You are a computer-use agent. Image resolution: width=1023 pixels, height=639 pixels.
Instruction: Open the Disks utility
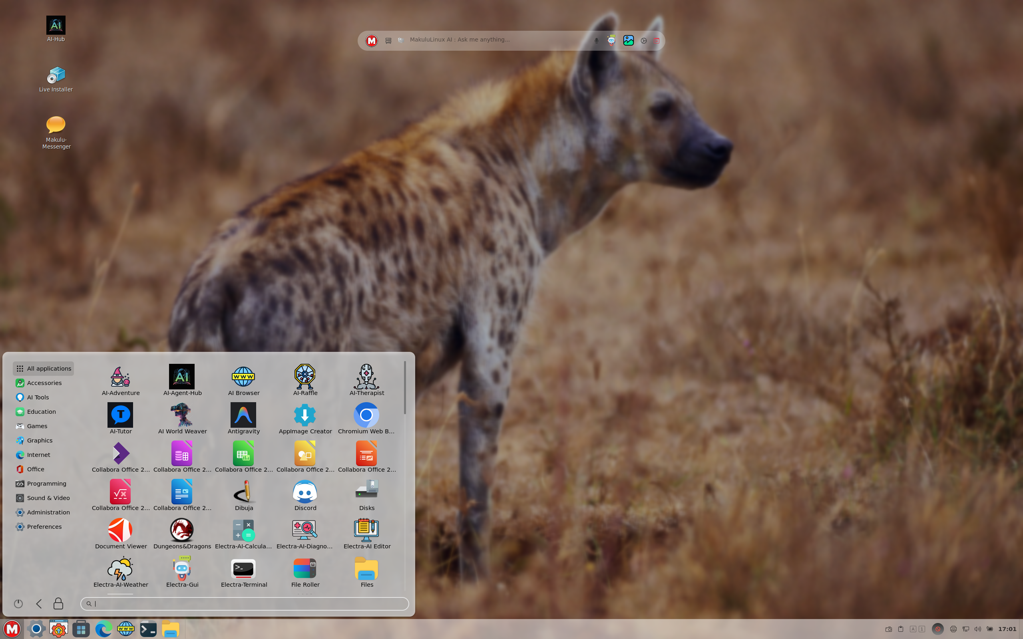pos(366,495)
